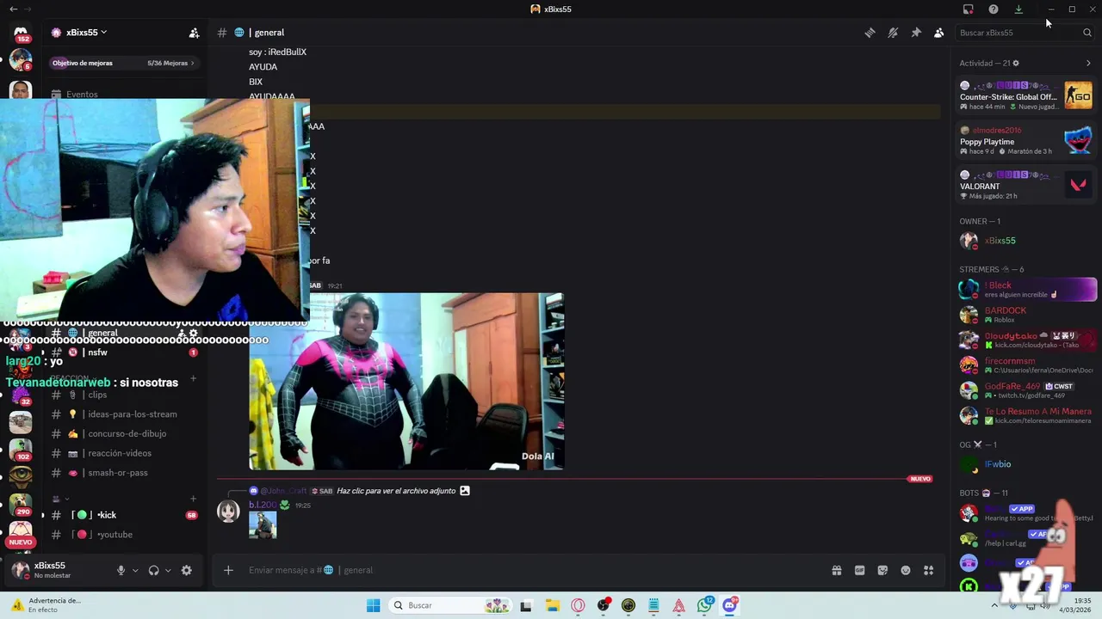
Task: Open the inbox icon in title bar
Action: click(969, 9)
